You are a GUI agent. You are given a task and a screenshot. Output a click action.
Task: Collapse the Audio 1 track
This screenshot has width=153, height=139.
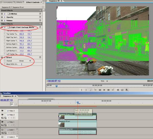coord(8,130)
